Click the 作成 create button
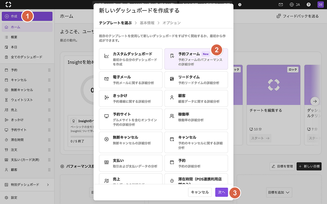327x204 pixels. click(27, 16)
